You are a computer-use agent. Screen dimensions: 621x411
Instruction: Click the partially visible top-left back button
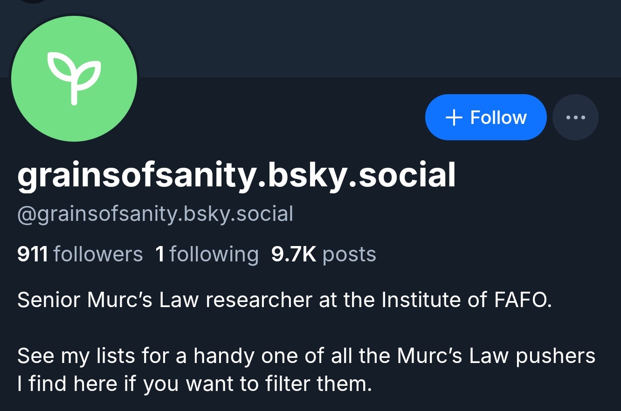pos(33,1)
